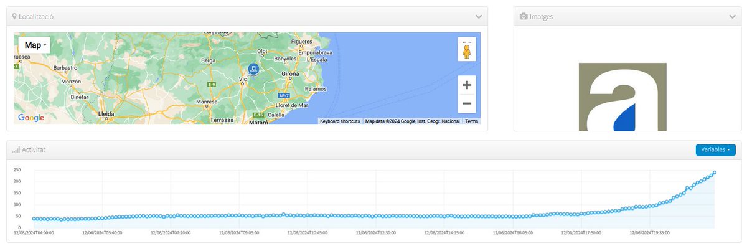Click the Girona label on the map
Viewport: 747px width, 246px height.
click(291, 73)
